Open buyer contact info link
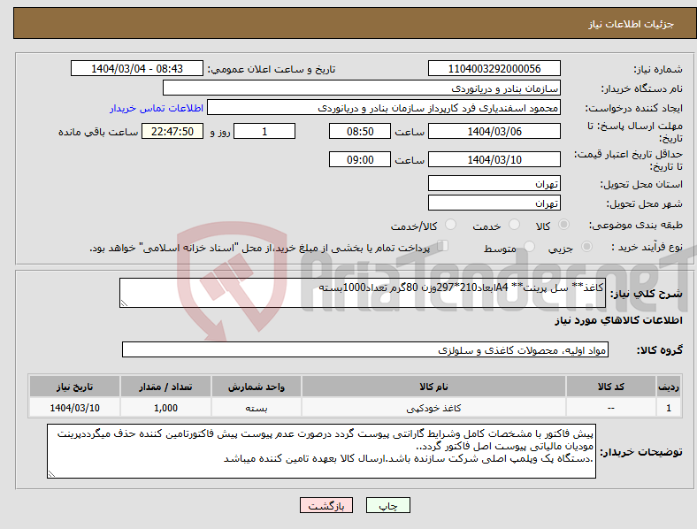697x529 pixels. point(157,108)
